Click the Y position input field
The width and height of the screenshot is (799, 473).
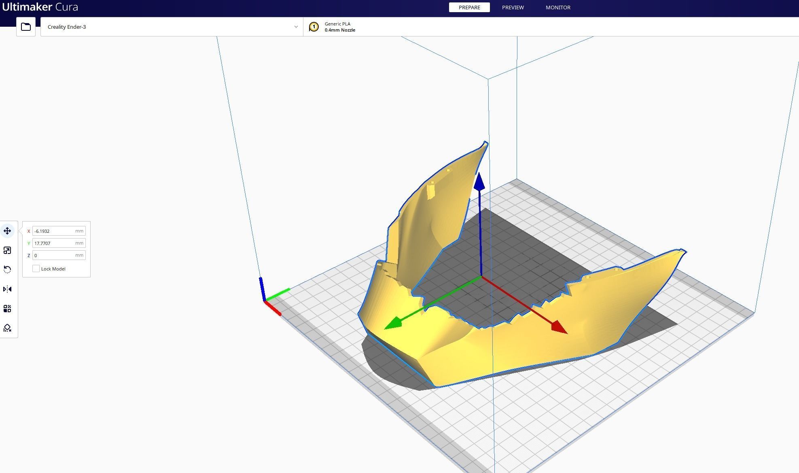pyautogui.click(x=54, y=243)
